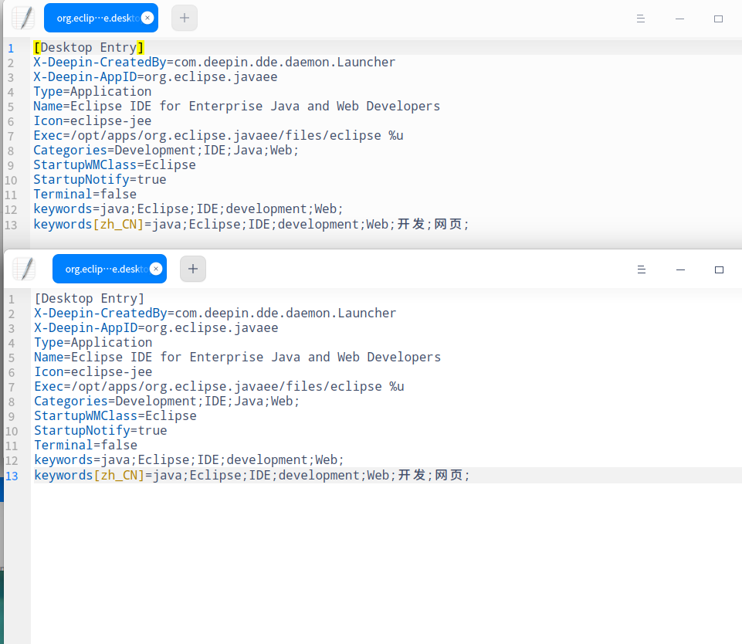The image size is (742, 644).
Task: Click 'Terminal=false' in lower window
Action: point(86,446)
